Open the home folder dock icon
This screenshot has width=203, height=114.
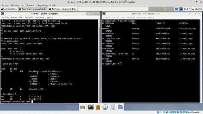pos(121,107)
